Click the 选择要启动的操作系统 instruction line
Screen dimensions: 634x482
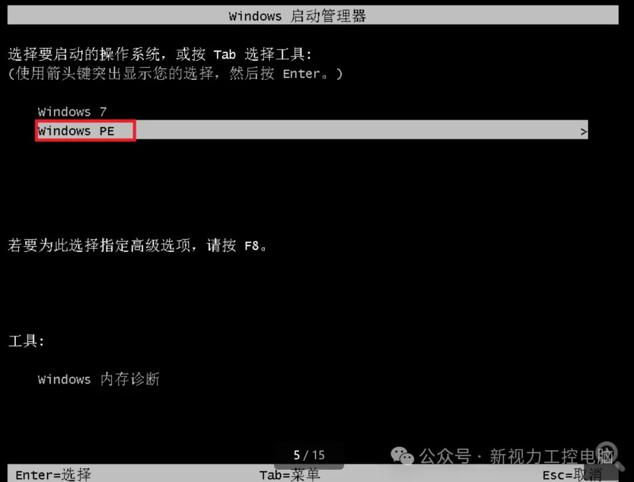click(160, 54)
